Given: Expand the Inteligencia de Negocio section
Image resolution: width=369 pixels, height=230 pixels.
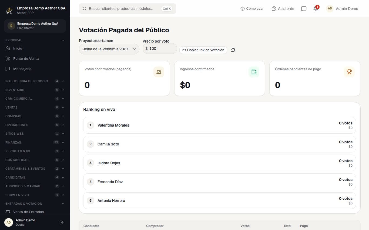Looking at the screenshot, I should pos(35,81).
